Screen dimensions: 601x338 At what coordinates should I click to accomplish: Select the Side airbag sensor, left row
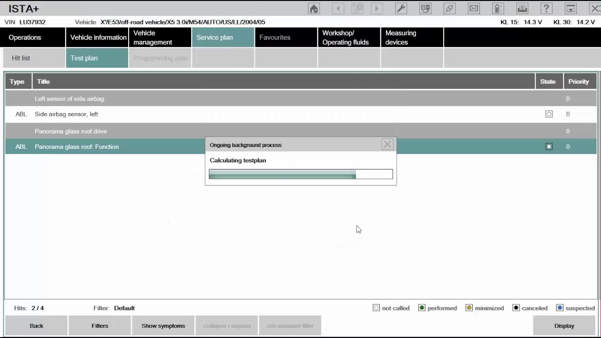click(300, 114)
